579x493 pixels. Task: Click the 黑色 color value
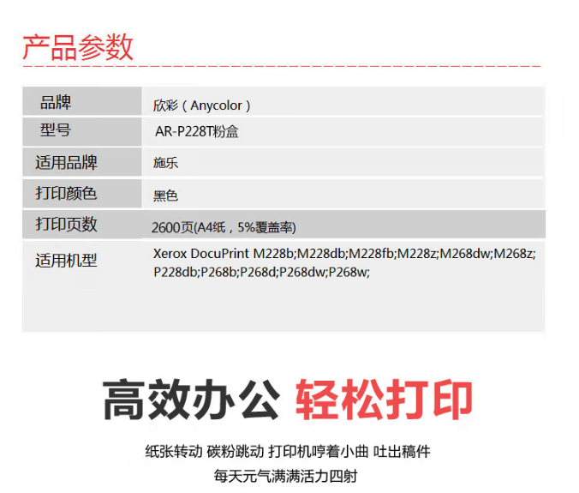(166, 195)
